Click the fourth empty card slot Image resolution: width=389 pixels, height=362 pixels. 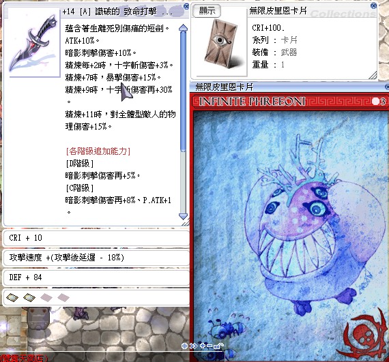63,297
